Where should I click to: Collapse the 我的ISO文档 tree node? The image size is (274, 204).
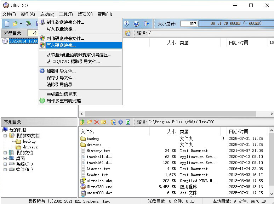click(x=5, y=136)
